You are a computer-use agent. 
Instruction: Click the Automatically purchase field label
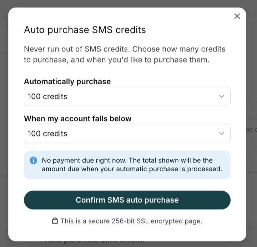point(67,81)
